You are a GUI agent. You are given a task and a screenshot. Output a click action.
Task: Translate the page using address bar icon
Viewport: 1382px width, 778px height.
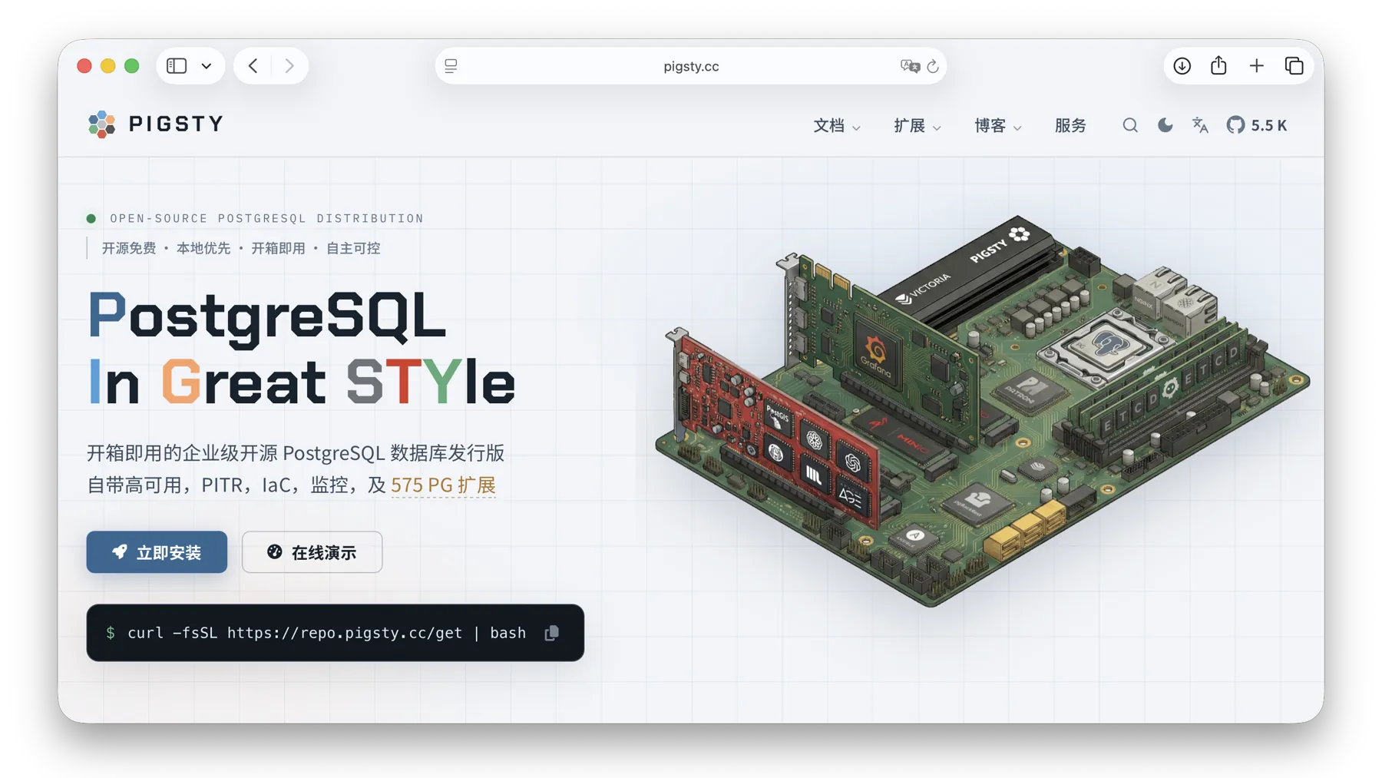(910, 66)
